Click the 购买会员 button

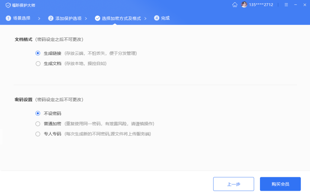point(280,184)
